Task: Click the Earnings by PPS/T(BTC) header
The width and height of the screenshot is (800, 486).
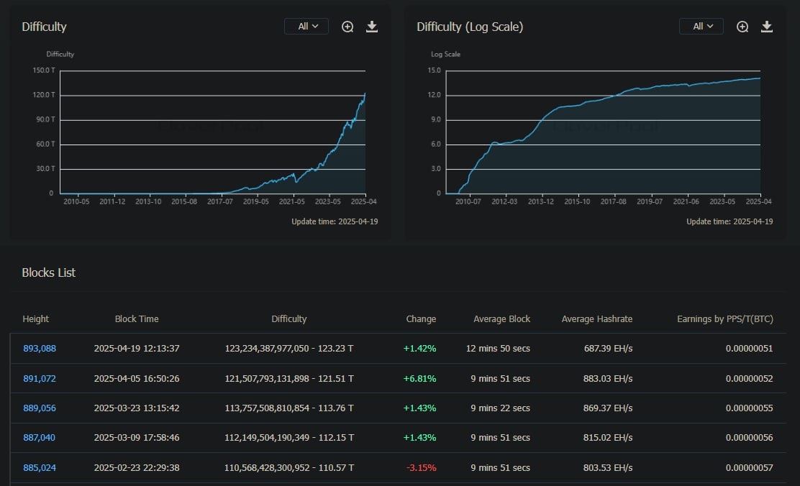Action: click(725, 318)
